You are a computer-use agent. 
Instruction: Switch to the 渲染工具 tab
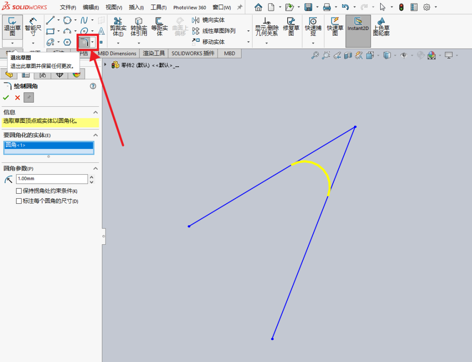click(154, 53)
